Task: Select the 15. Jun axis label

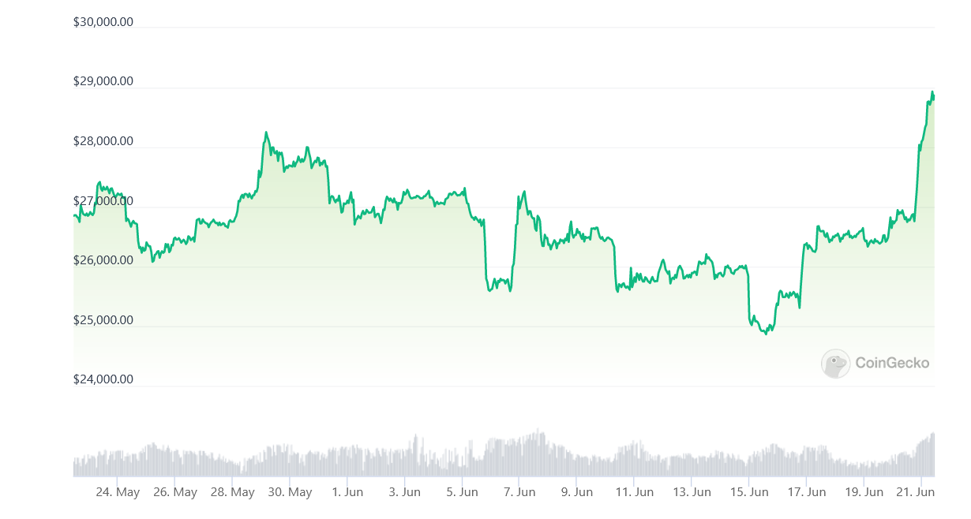Action: pyautogui.click(x=749, y=492)
